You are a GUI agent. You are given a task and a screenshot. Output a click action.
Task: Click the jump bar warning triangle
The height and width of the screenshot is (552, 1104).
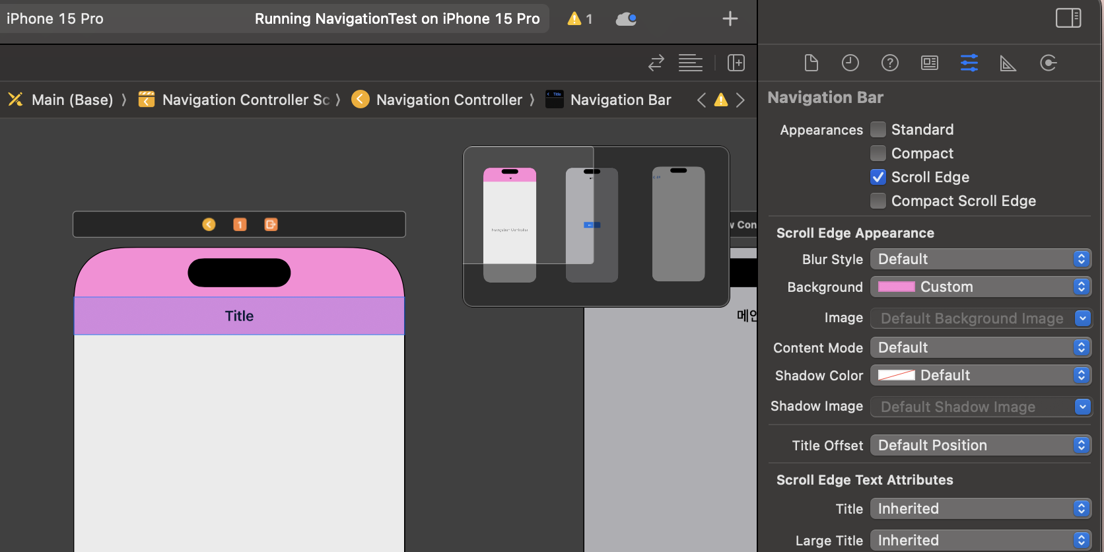click(721, 100)
